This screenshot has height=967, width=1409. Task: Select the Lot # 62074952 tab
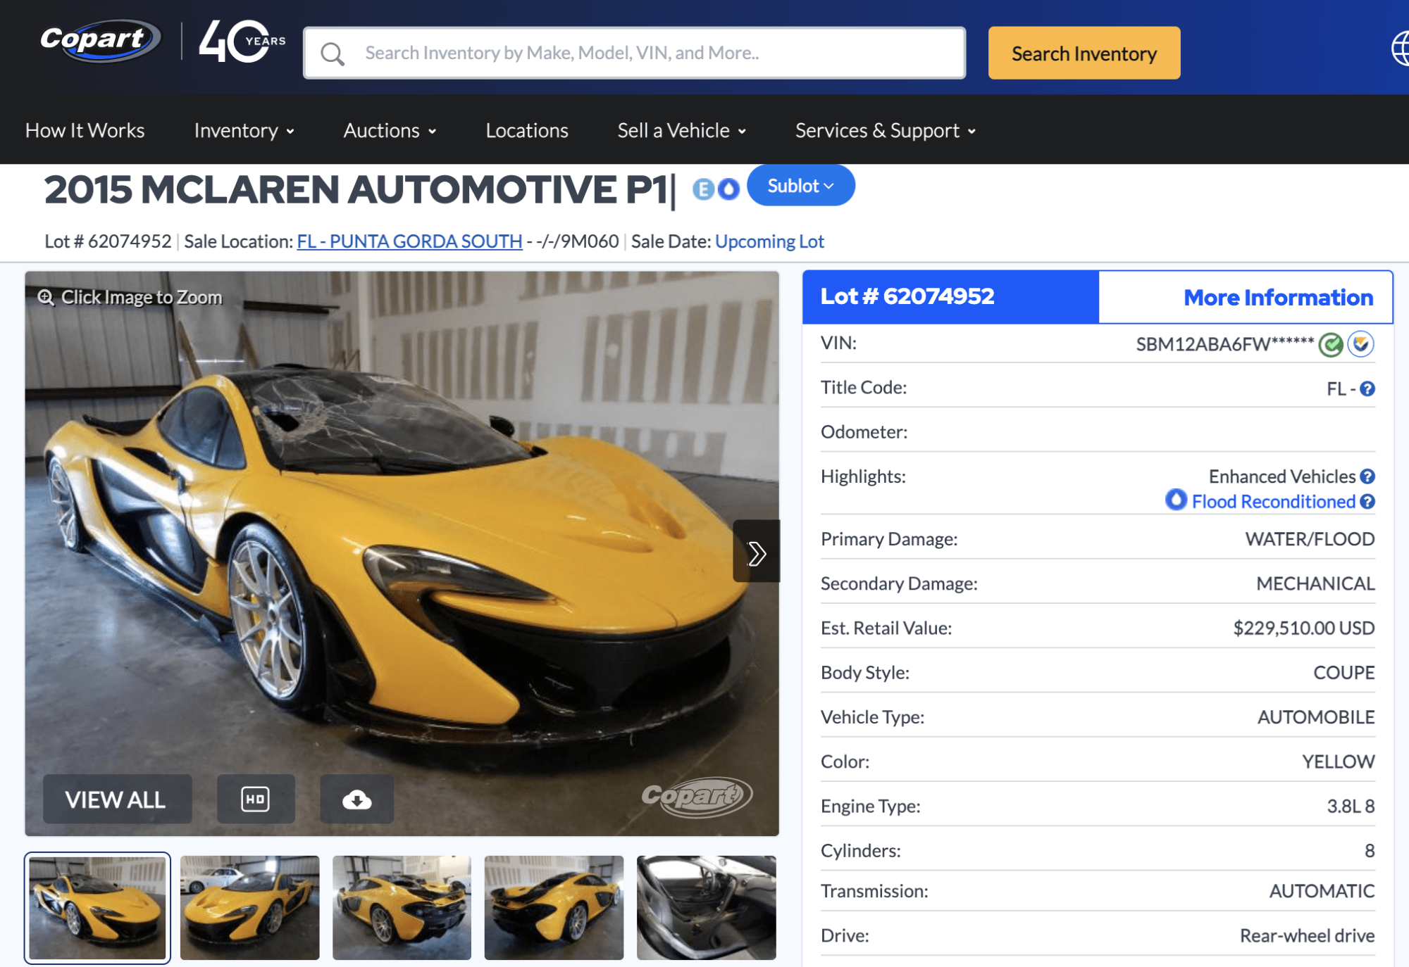[950, 296]
